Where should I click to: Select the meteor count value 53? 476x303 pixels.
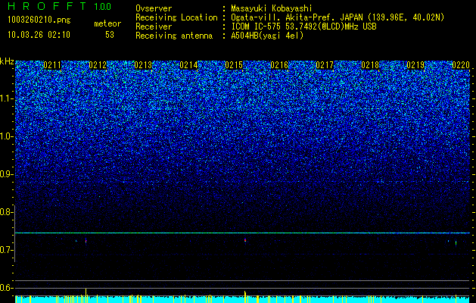pos(110,35)
